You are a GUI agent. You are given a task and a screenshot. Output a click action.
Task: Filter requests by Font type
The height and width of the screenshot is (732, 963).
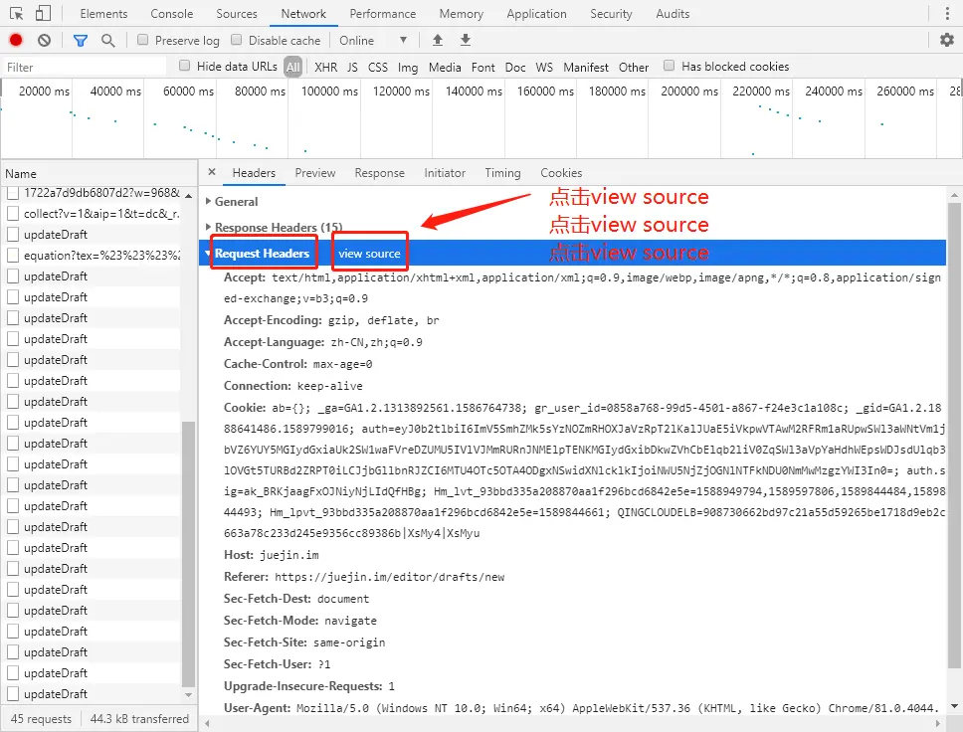point(482,67)
